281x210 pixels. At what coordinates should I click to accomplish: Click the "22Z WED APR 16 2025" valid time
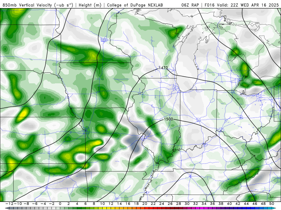click(255, 5)
